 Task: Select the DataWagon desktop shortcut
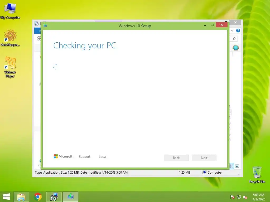10,38
